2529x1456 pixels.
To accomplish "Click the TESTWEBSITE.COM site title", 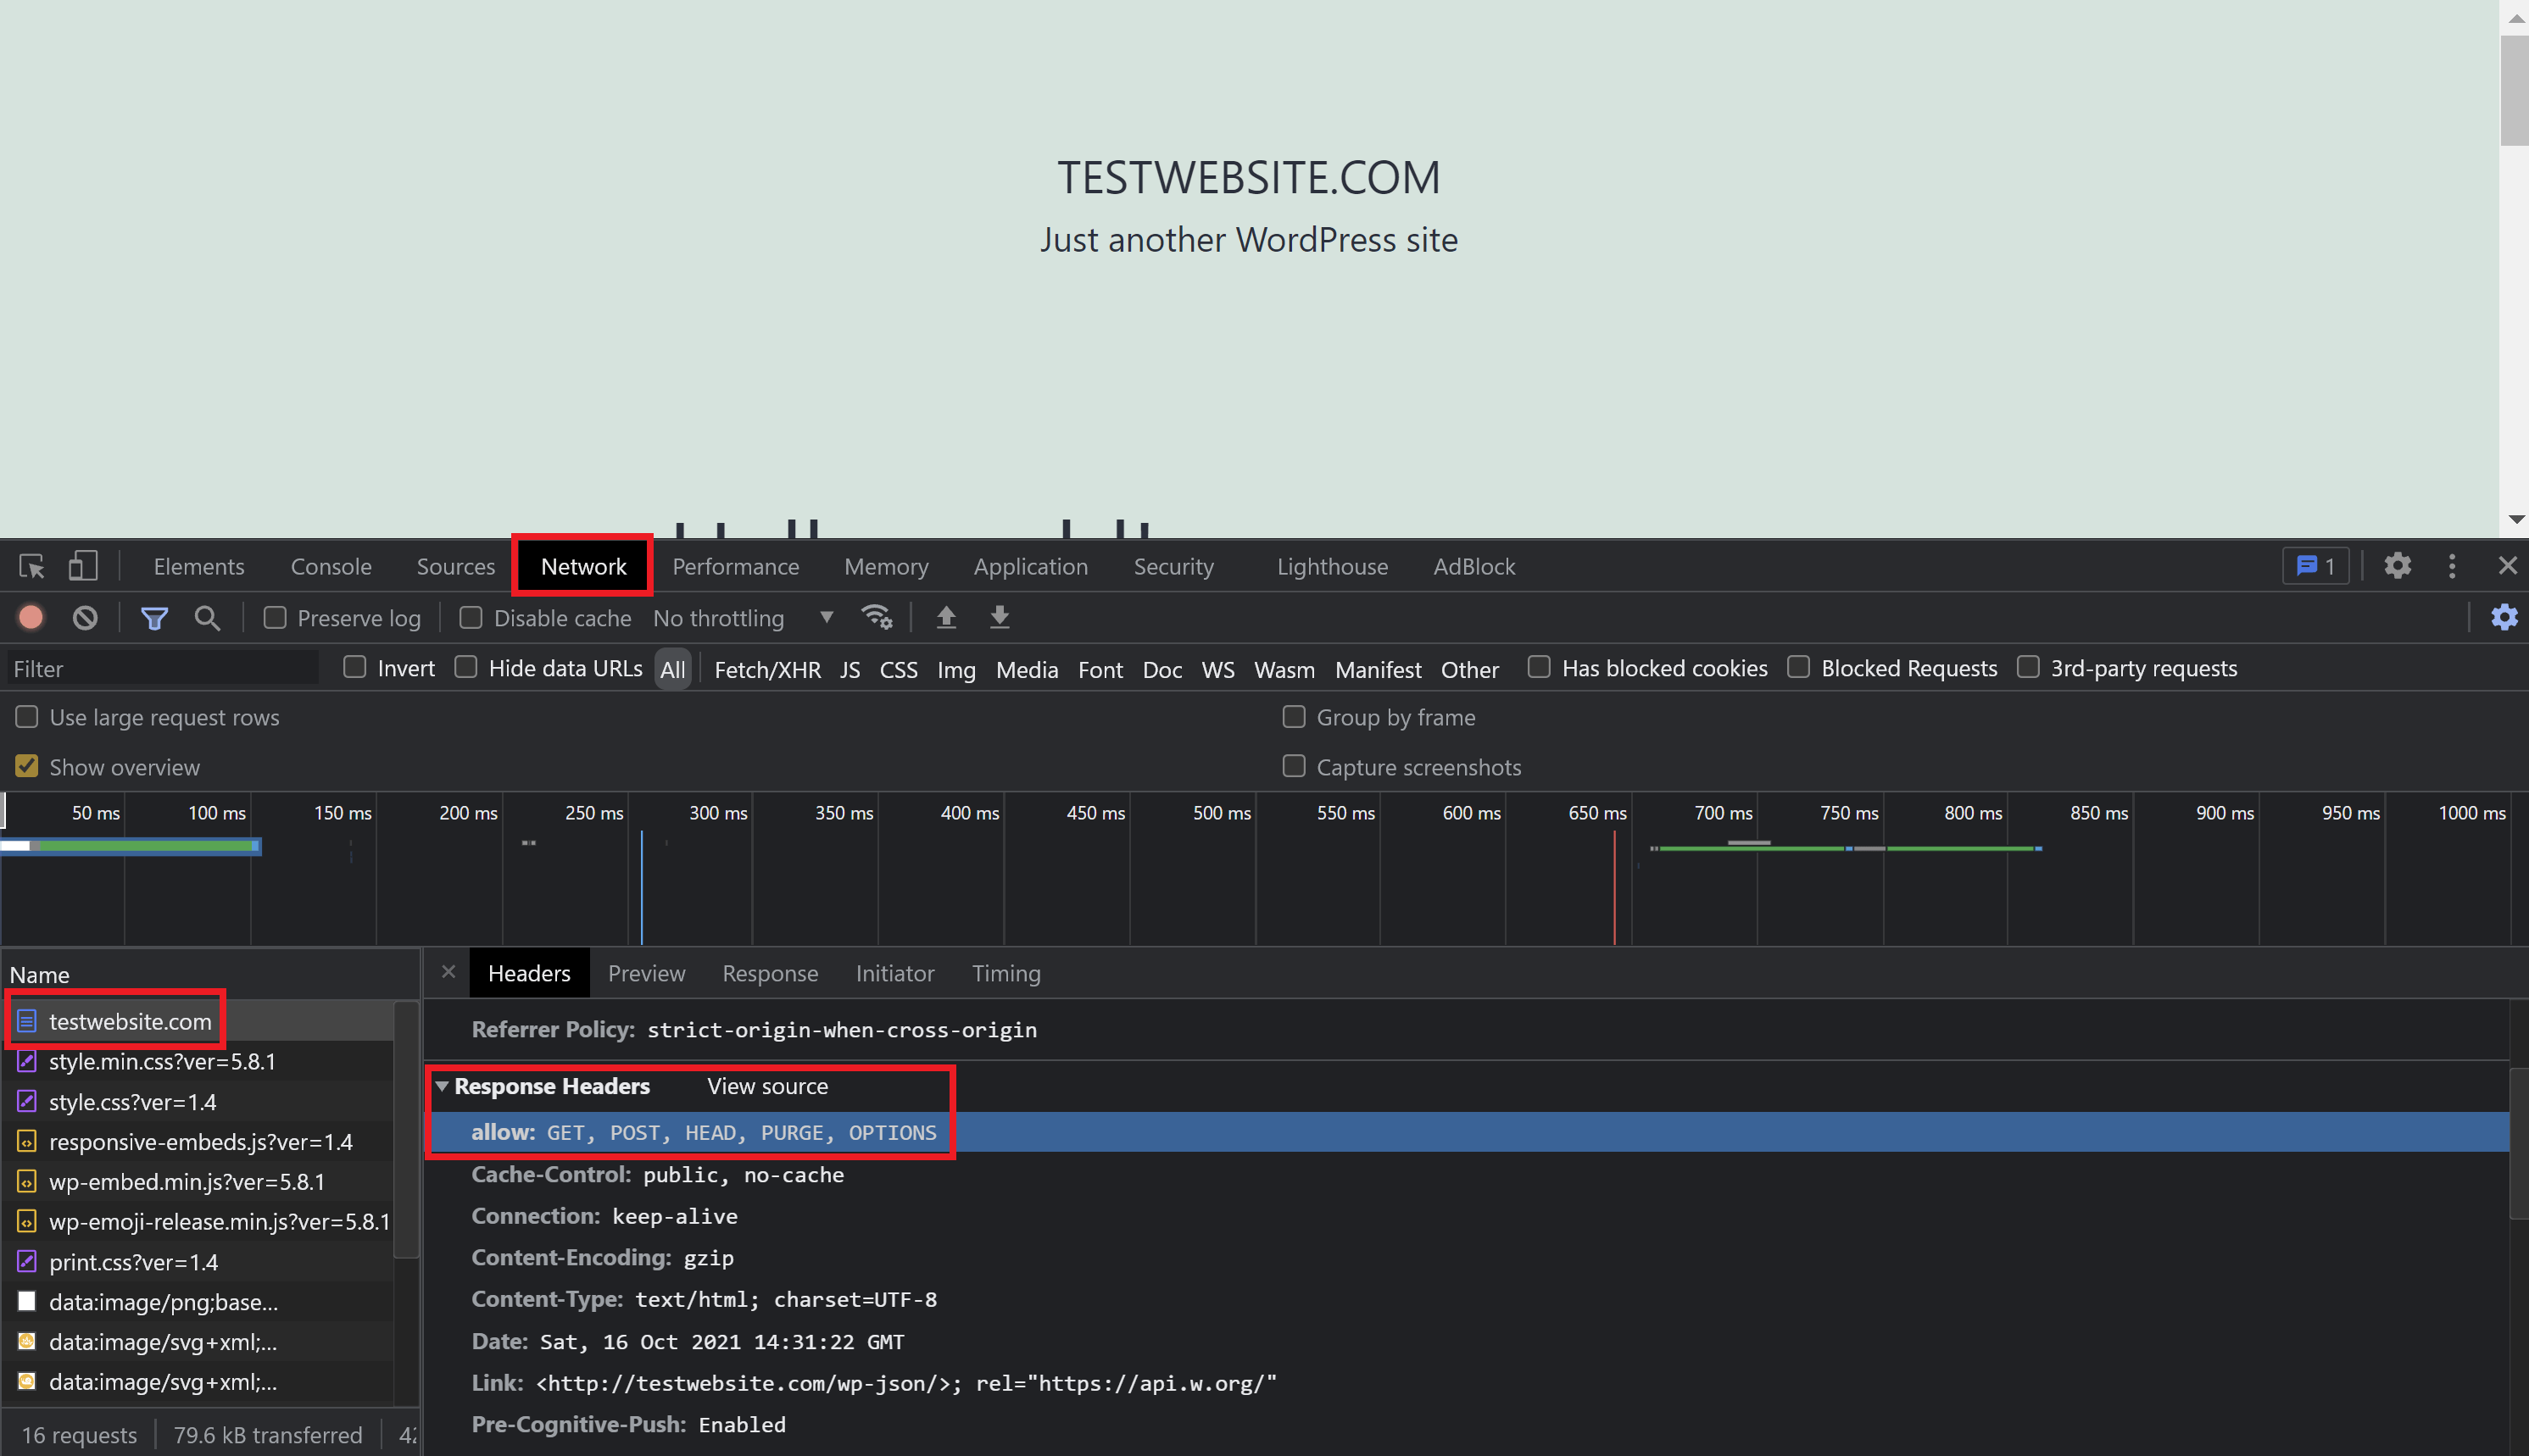I will point(1250,177).
